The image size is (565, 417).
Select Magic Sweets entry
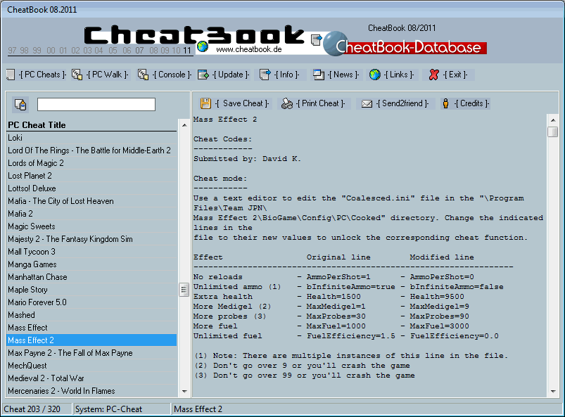click(x=92, y=226)
